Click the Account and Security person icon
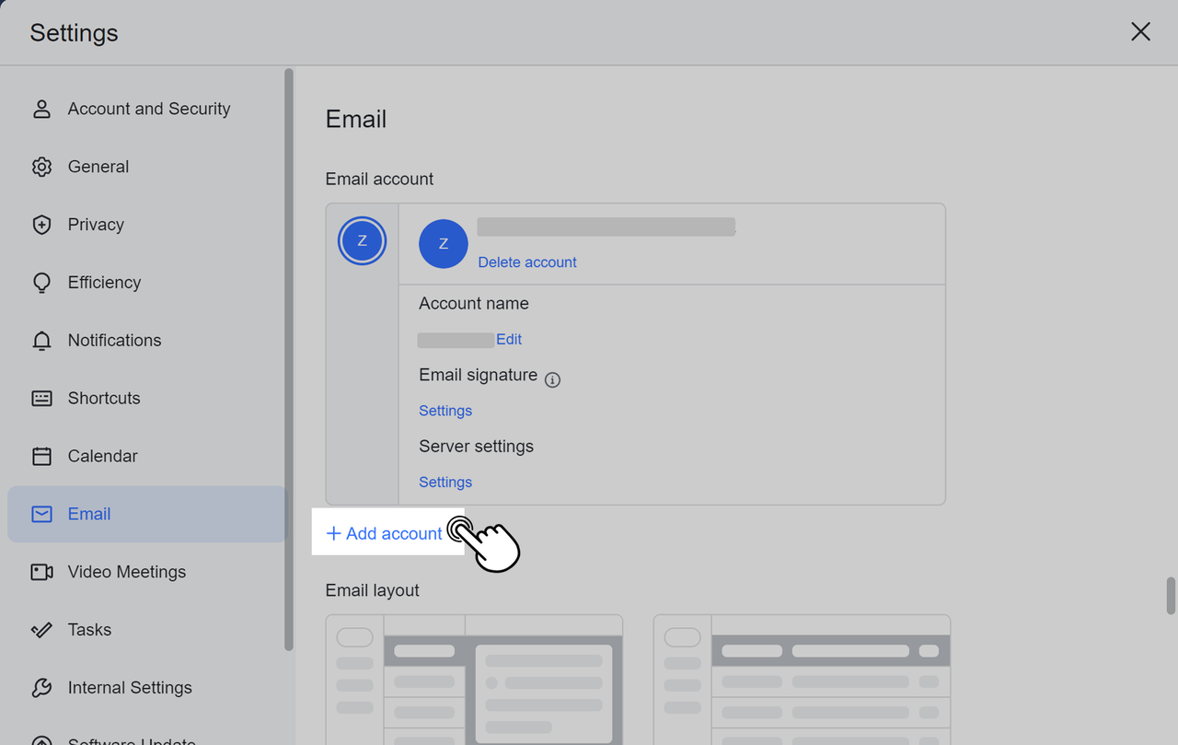This screenshot has width=1178, height=745. pos(41,109)
